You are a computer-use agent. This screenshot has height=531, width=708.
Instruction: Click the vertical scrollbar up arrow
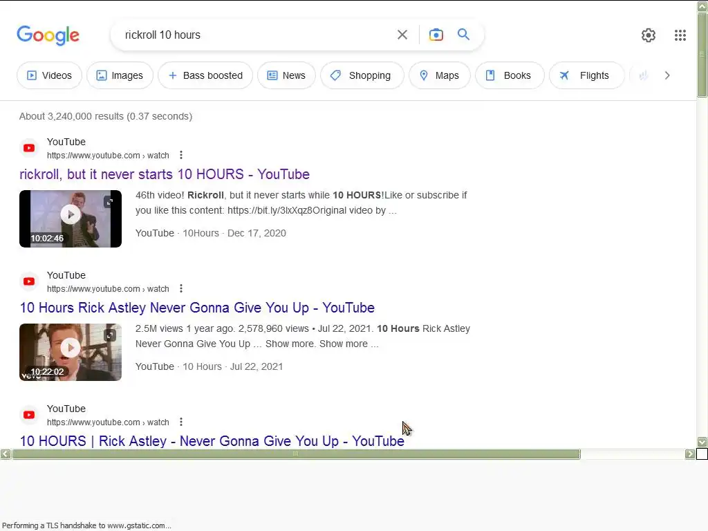pos(702,6)
